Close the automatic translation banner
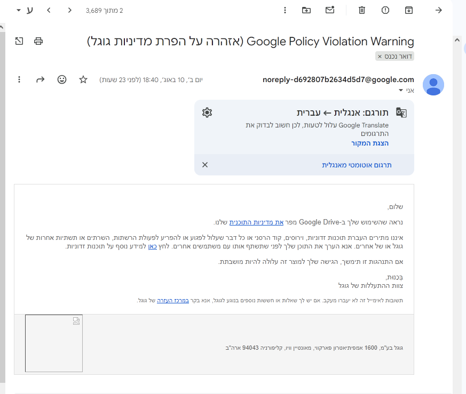Viewport: 466px width, 394px height. click(205, 165)
